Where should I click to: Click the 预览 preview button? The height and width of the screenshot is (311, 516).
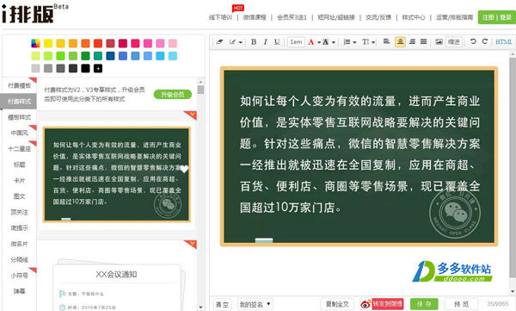(x=461, y=304)
